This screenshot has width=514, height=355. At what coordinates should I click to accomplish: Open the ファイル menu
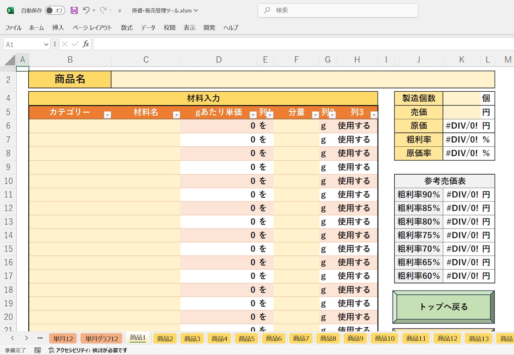13,28
